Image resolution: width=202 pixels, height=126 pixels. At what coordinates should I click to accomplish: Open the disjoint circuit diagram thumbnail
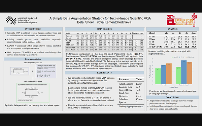[20, 71]
